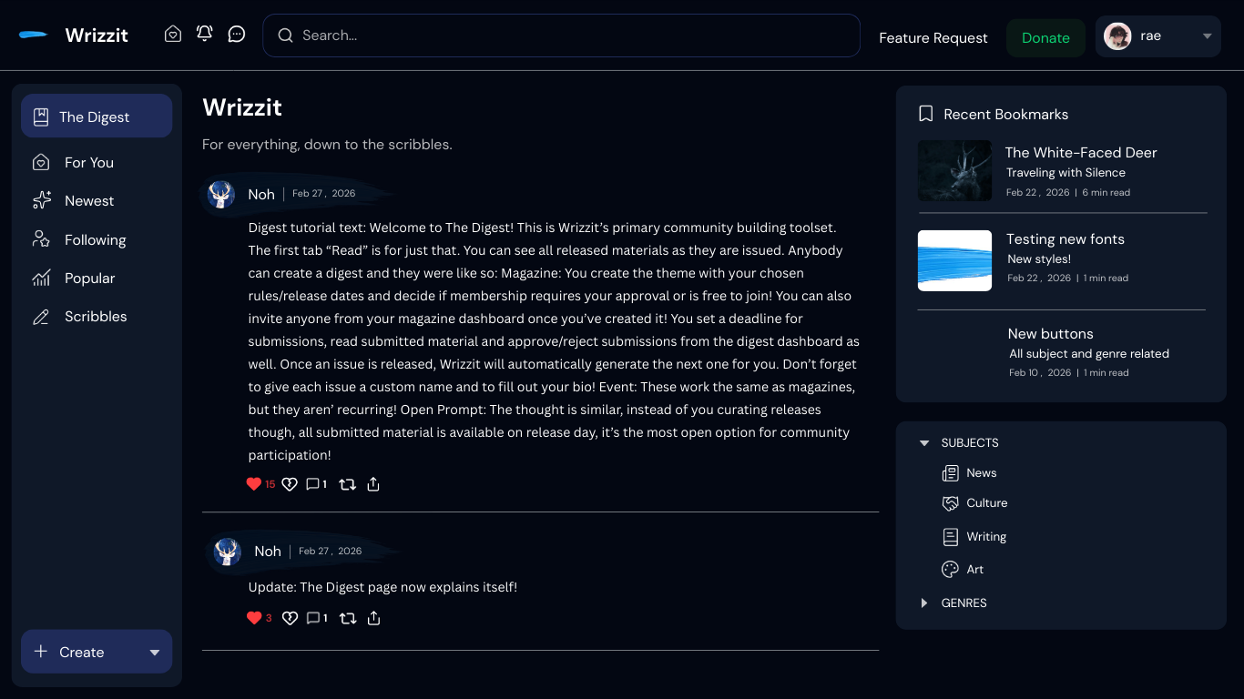The height and width of the screenshot is (699, 1244).
Task: Go to the Popular feed
Action: point(89,279)
